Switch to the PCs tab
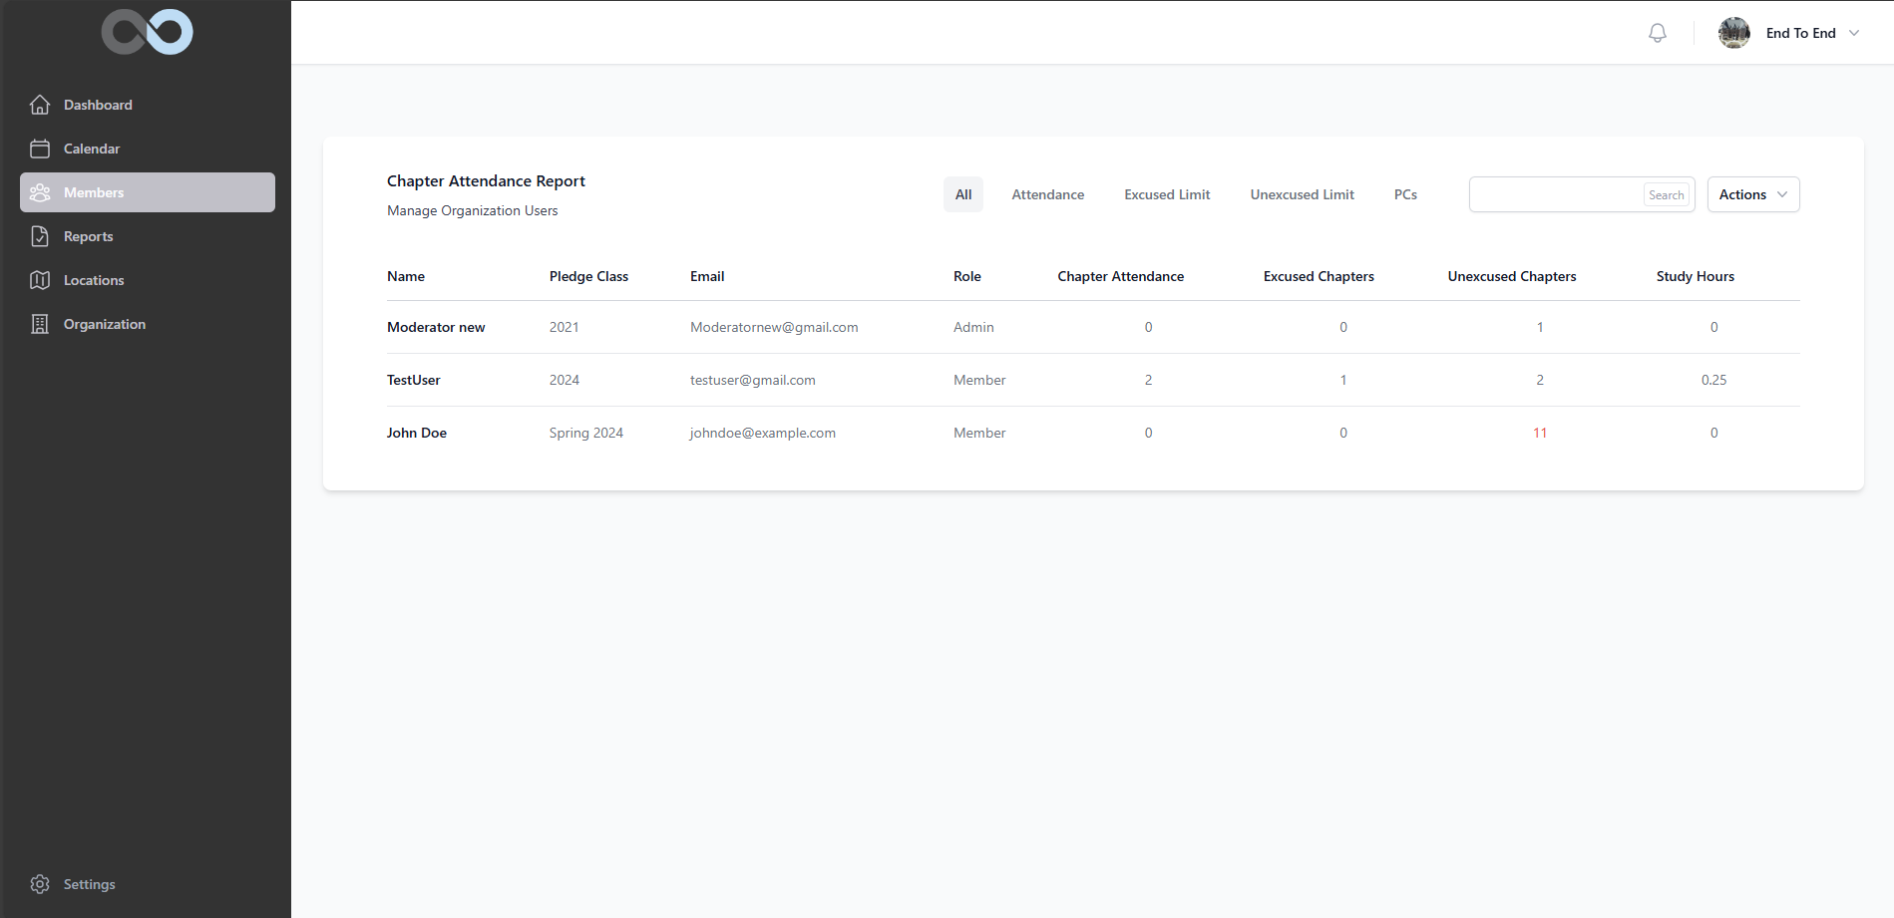 click(1405, 194)
